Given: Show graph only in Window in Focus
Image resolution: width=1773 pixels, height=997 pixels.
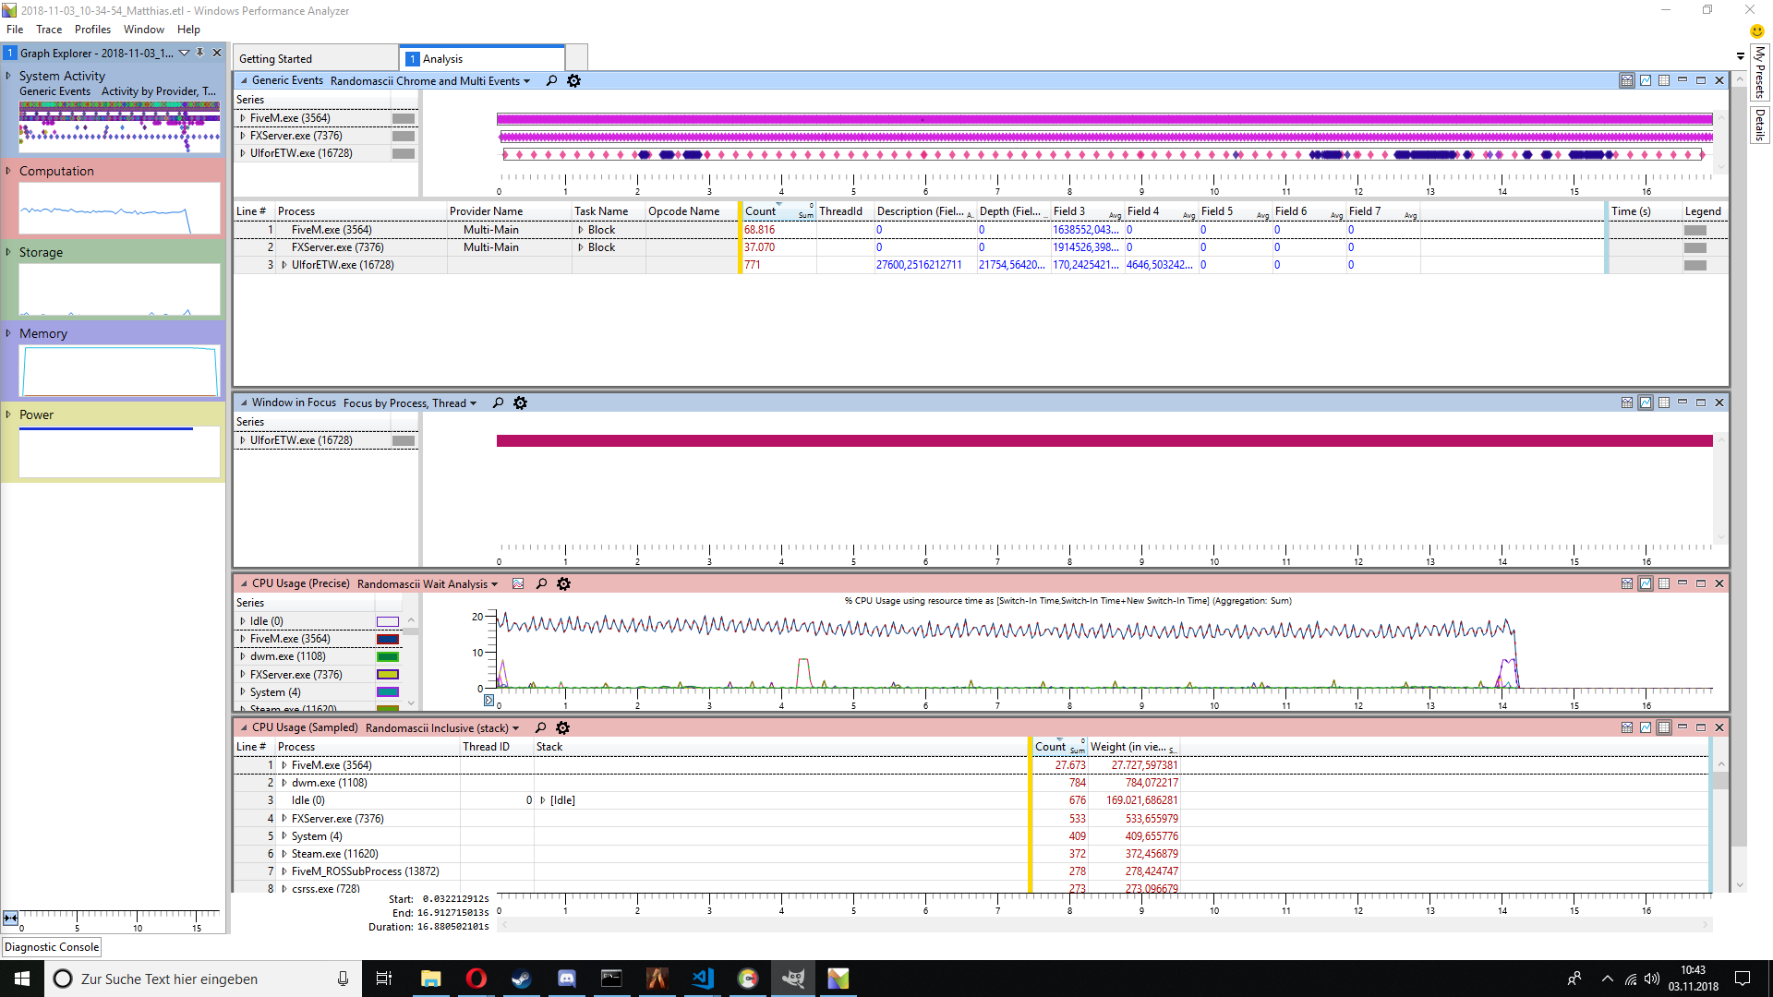Looking at the screenshot, I should pyautogui.click(x=1646, y=403).
